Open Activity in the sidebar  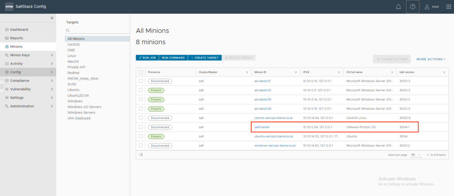coord(16,64)
